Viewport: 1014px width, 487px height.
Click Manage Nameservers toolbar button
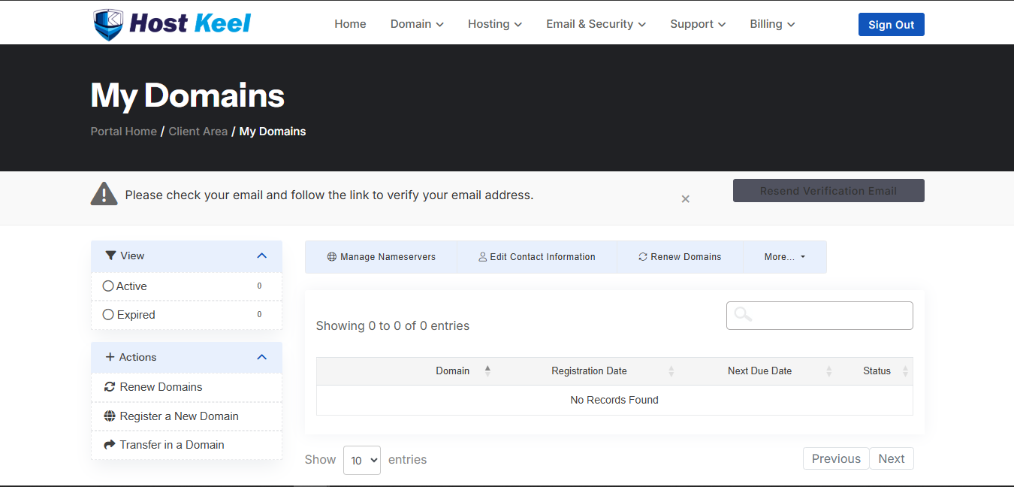(x=382, y=257)
